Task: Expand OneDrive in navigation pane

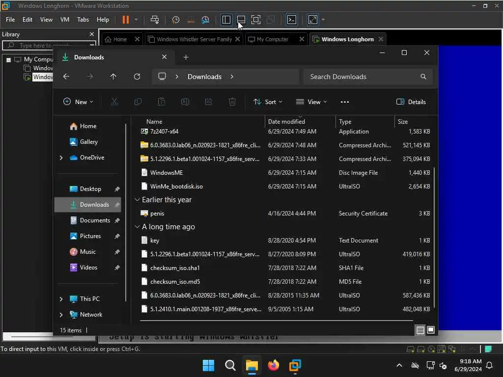Action: [61, 158]
